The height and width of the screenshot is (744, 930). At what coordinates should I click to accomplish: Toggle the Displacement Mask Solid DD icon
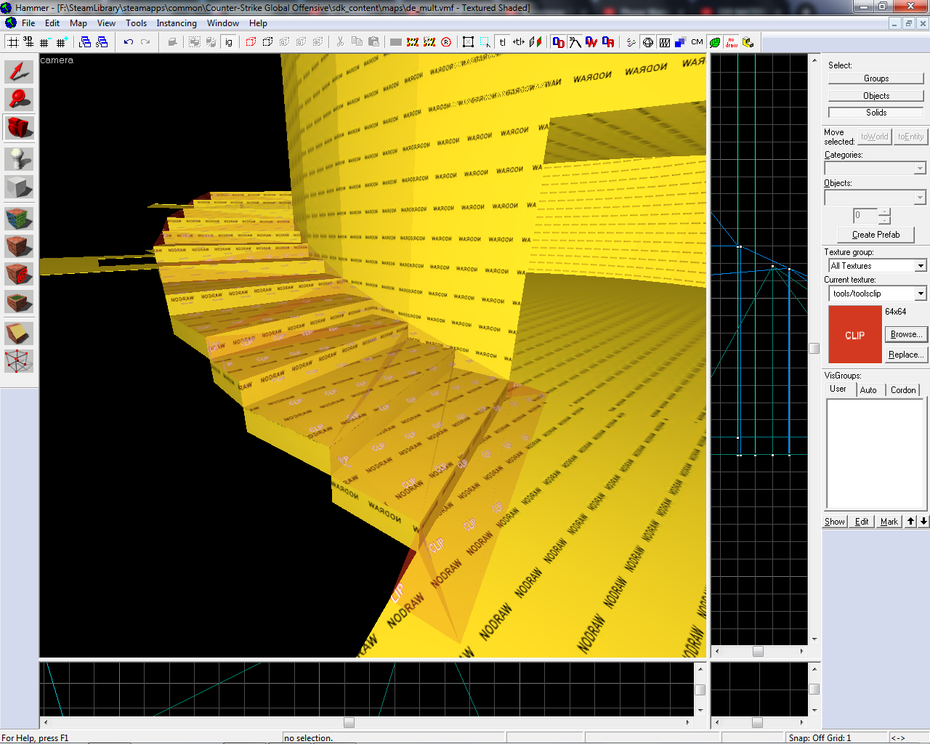(x=558, y=42)
